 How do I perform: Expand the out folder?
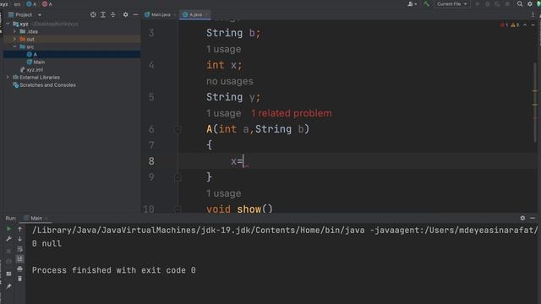pos(15,39)
